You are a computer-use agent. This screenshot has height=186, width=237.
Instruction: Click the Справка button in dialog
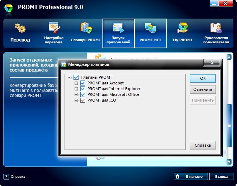click(203, 145)
